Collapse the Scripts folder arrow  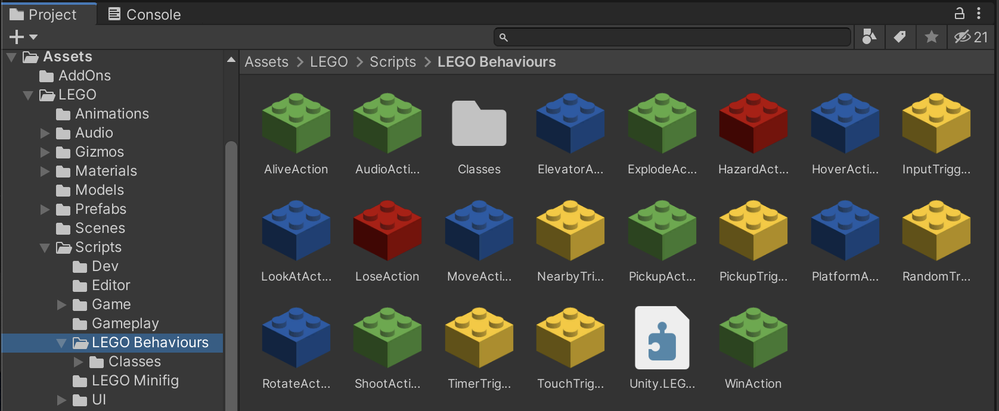point(45,248)
